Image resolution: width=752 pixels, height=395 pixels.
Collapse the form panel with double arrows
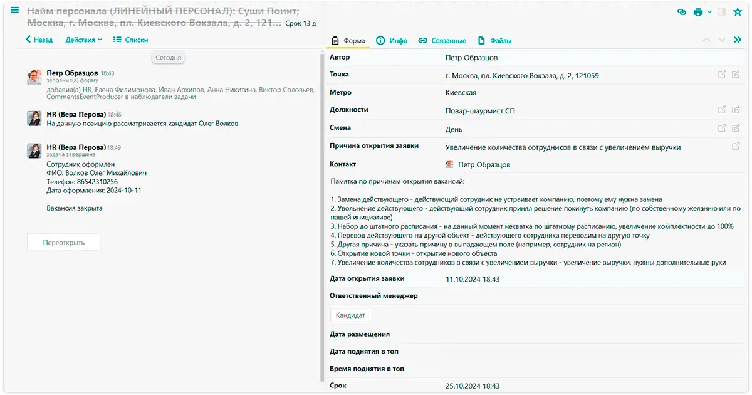tap(738, 39)
